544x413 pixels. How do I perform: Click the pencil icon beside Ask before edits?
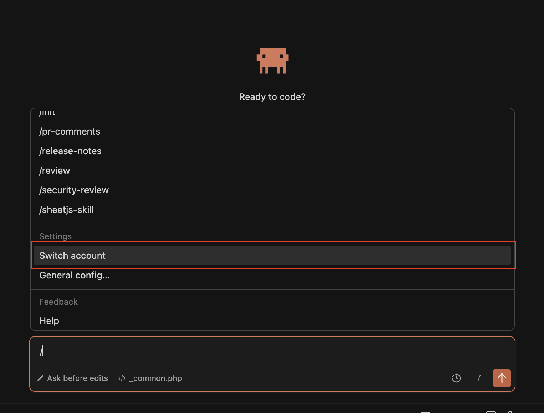click(40, 378)
